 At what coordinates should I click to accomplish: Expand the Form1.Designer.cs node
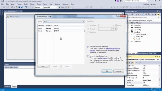pyautogui.click(x=131, y=34)
